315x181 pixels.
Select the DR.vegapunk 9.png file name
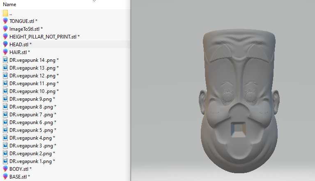click(32, 99)
